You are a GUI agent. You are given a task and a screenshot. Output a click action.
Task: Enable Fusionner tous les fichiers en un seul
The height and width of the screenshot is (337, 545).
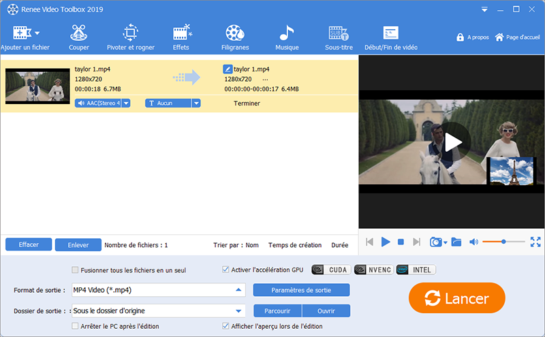click(x=75, y=270)
